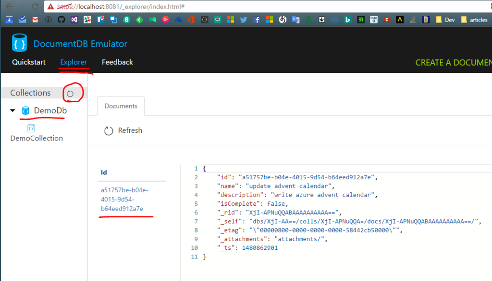The image size is (492, 281).
Task: Select the DemoCollection braces icon
Action: click(x=31, y=128)
